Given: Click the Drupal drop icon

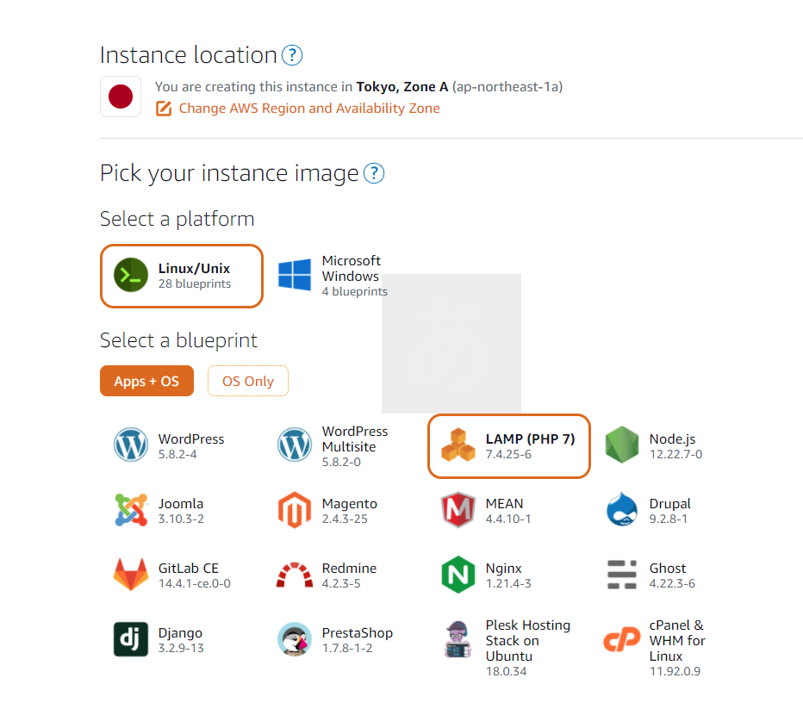Looking at the screenshot, I should [622, 509].
